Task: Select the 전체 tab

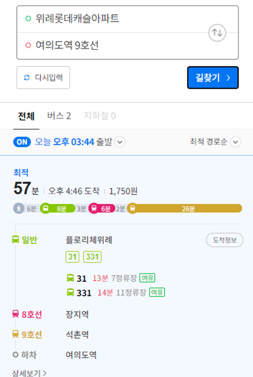Action: [26, 116]
